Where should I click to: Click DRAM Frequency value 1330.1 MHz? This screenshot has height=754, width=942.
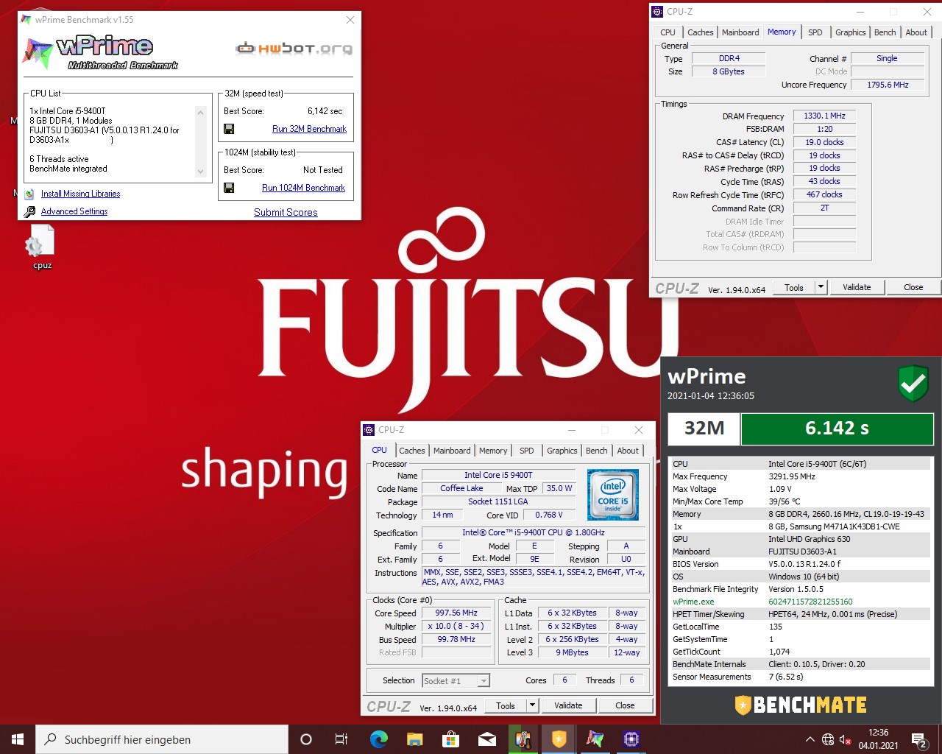[x=824, y=116]
